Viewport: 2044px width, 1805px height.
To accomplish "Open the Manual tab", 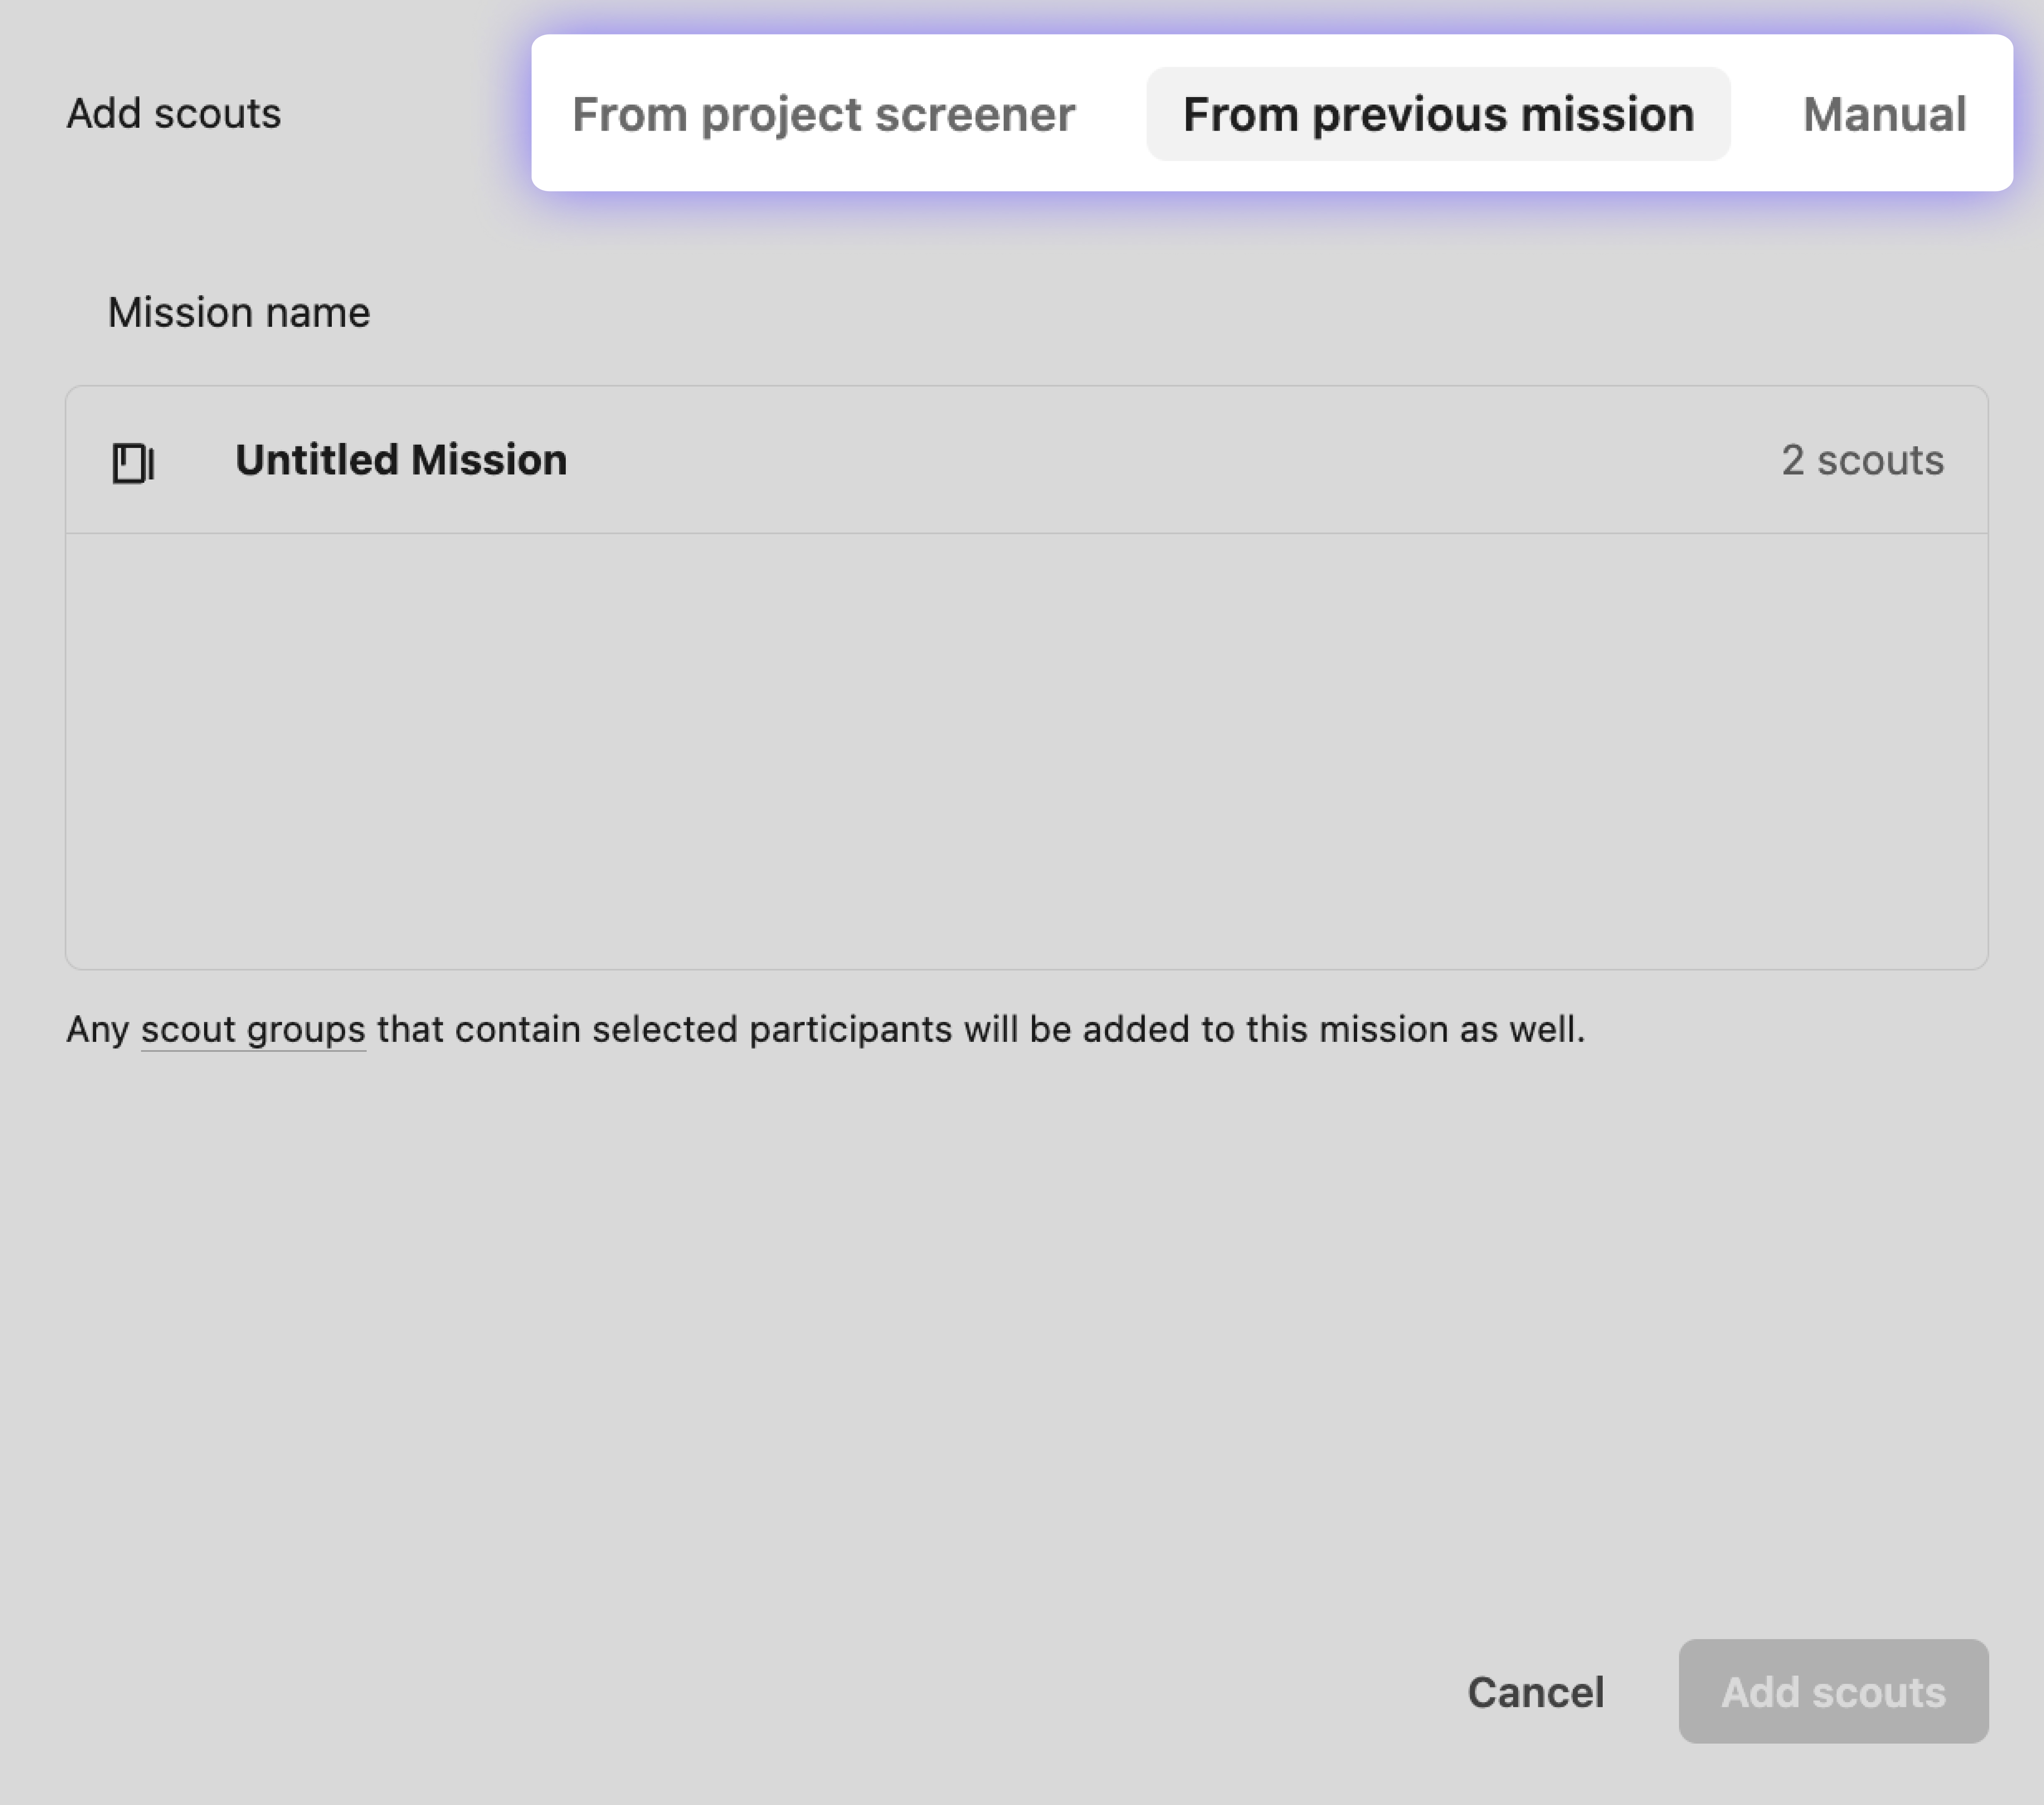I will tap(1884, 114).
